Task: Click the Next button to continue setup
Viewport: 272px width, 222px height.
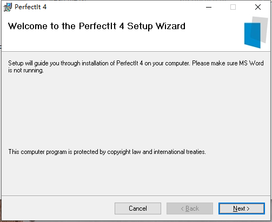Action: point(242,208)
